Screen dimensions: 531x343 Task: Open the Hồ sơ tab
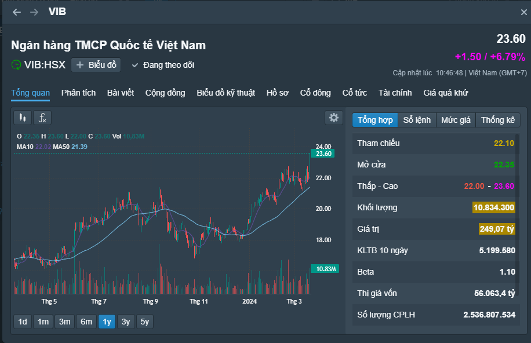point(277,93)
